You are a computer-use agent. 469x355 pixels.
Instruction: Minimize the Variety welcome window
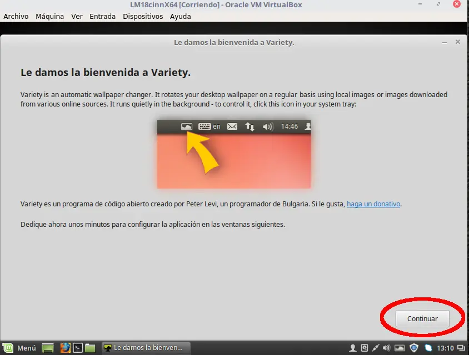click(x=445, y=42)
